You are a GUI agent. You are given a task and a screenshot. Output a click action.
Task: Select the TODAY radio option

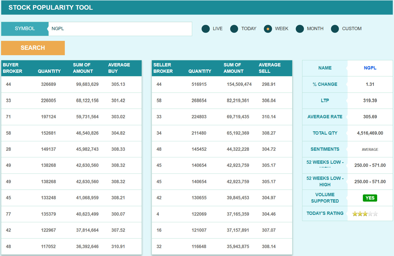pos(234,29)
